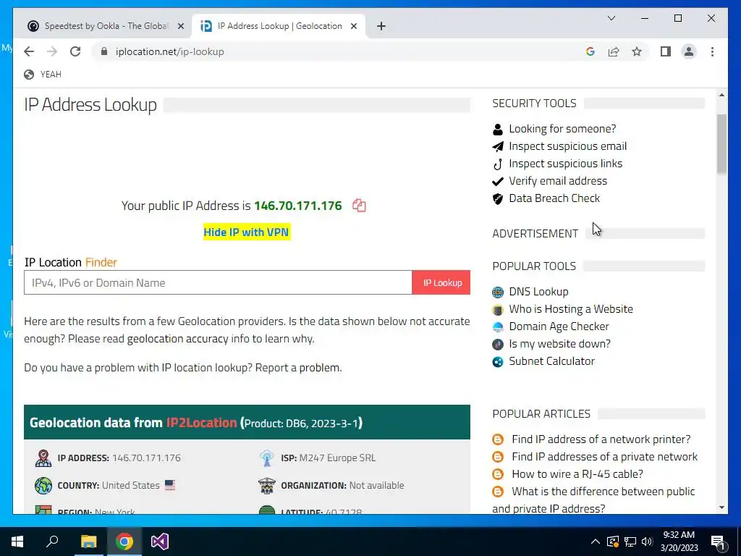The height and width of the screenshot is (556, 741).
Task: Click the address bar URL iplocation.net
Action: [x=169, y=51]
